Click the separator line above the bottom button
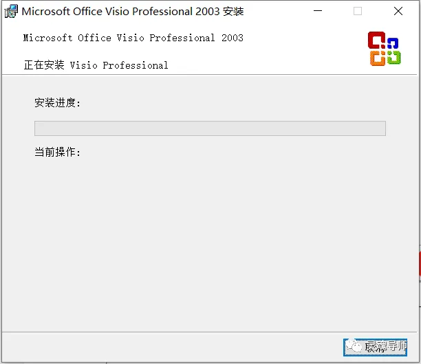This screenshot has height=364, width=421. point(209,332)
